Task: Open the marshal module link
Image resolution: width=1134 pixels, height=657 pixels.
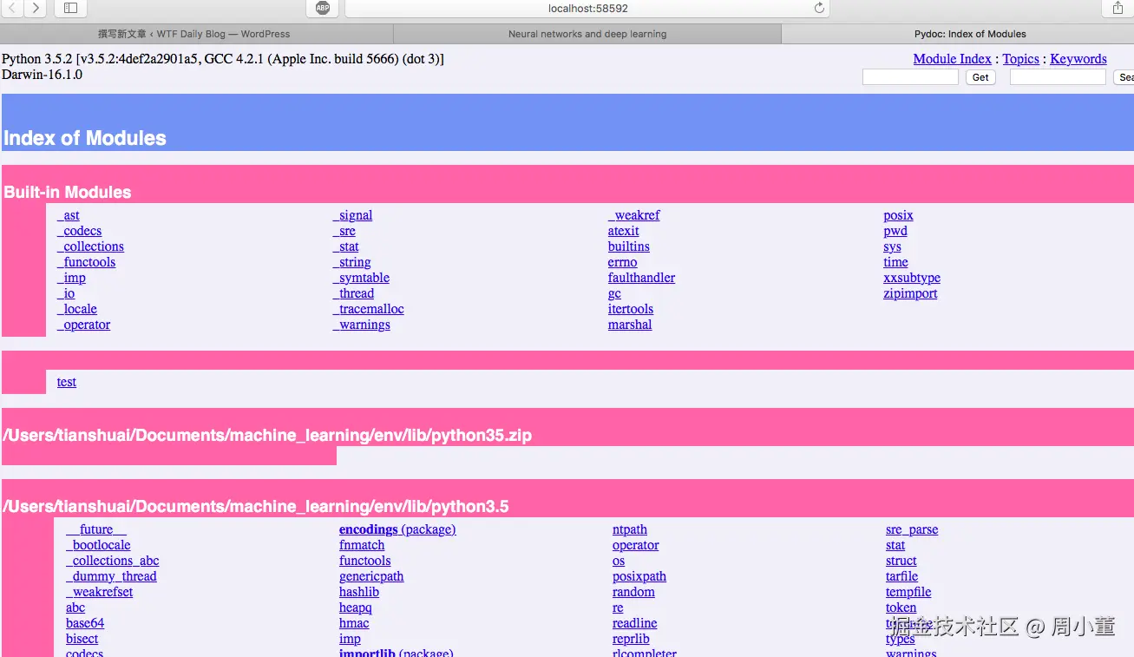Action: pyautogui.click(x=630, y=325)
